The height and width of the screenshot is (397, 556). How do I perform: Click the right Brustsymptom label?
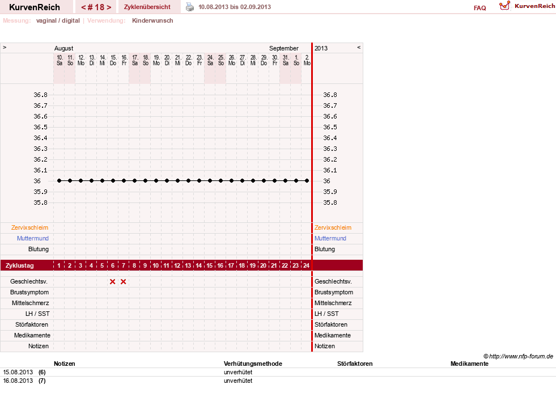click(334, 292)
